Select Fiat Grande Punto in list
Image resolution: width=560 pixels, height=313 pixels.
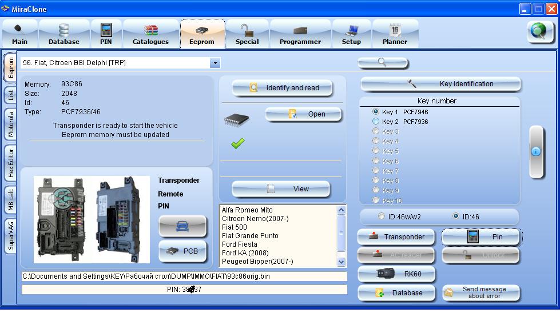[250, 236]
